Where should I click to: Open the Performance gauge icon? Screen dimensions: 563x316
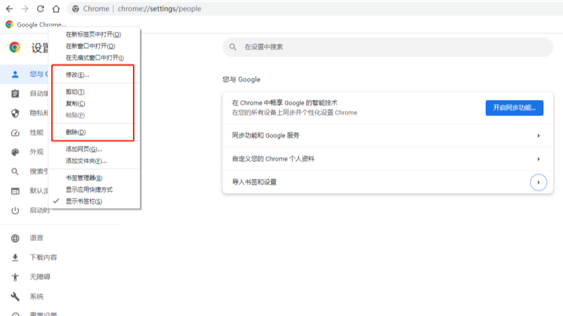click(x=15, y=133)
